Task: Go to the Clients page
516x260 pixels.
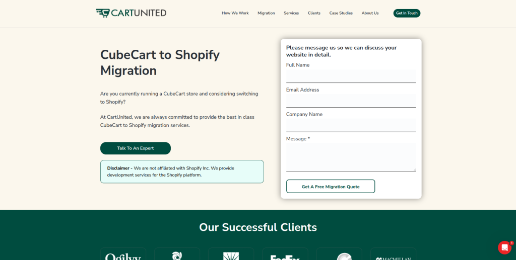Action: click(x=314, y=13)
